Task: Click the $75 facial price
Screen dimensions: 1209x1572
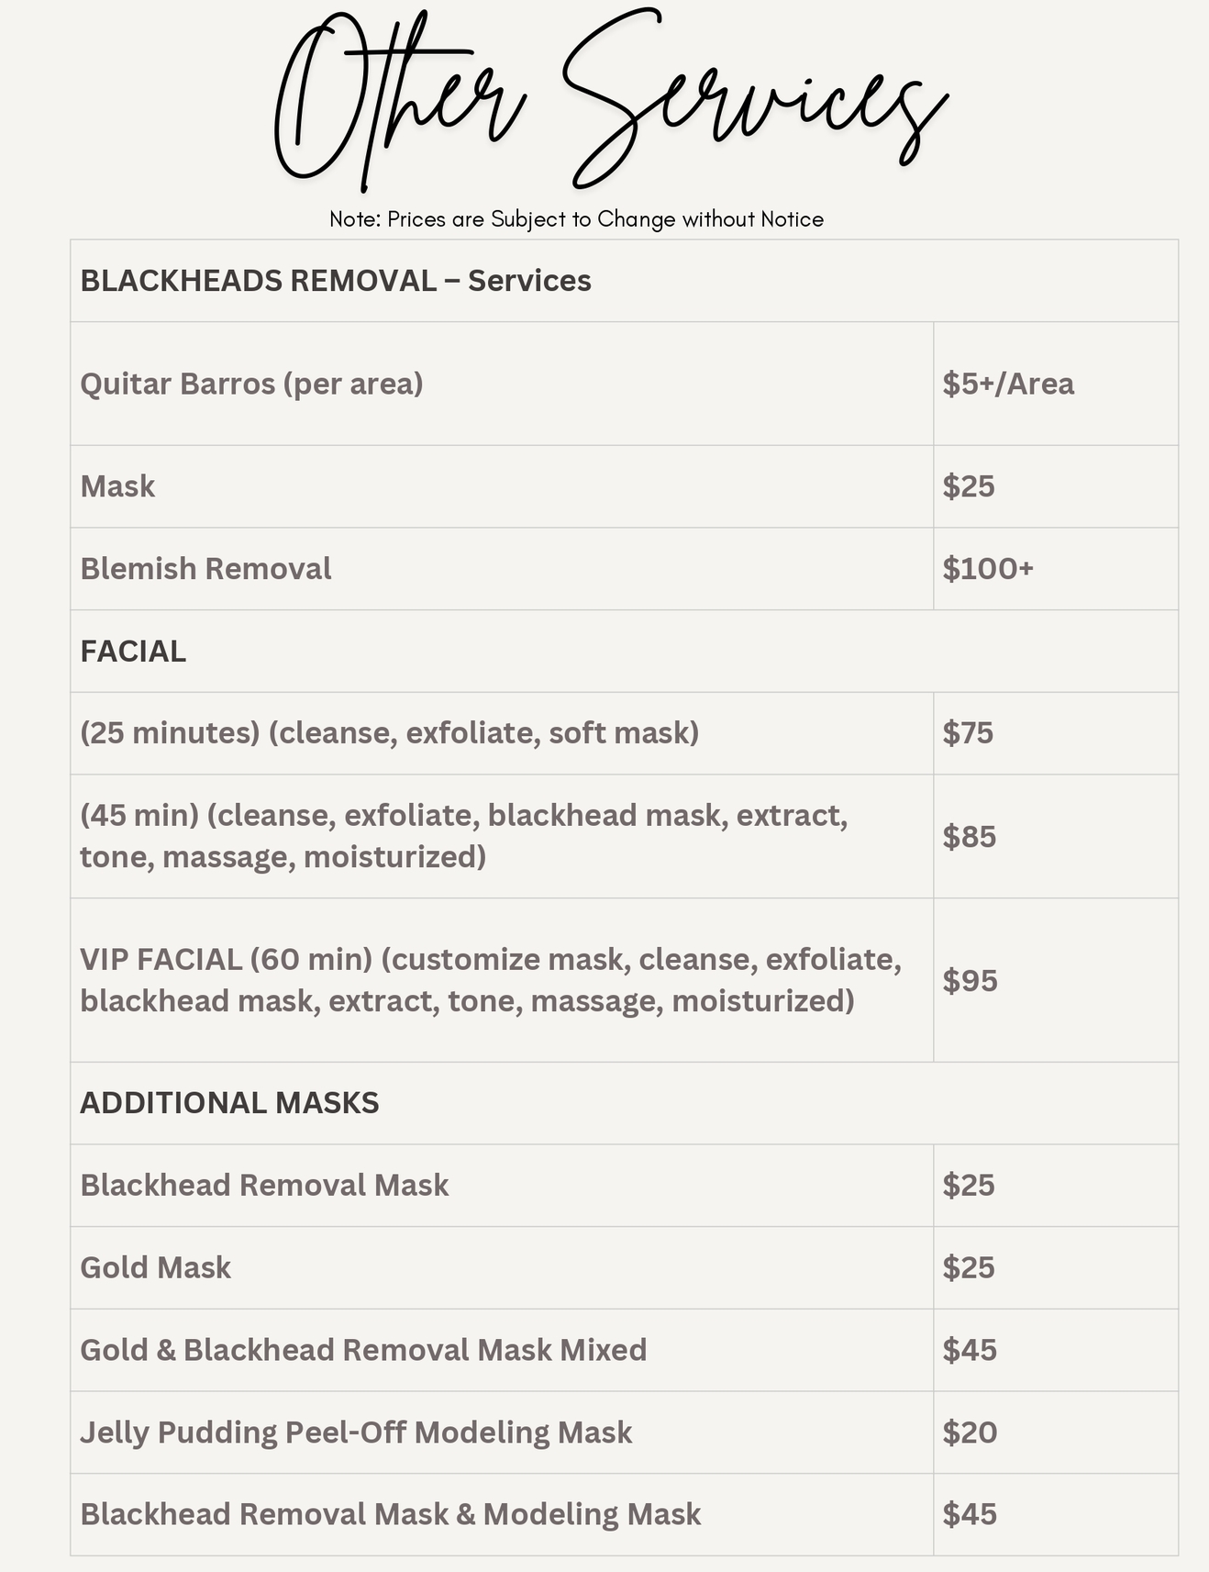Action: coord(968,733)
